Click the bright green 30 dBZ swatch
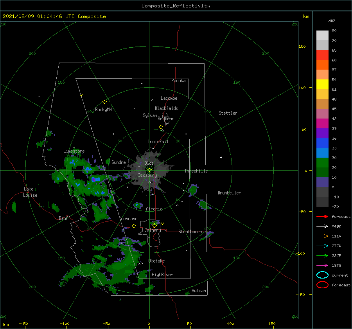Screen dimensions: 352x329 pos(322,162)
